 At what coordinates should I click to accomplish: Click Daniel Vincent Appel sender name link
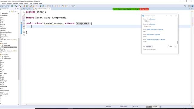(152, 40)
